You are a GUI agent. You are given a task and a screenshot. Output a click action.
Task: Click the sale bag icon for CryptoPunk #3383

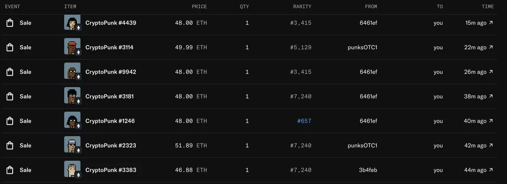(x=10, y=170)
